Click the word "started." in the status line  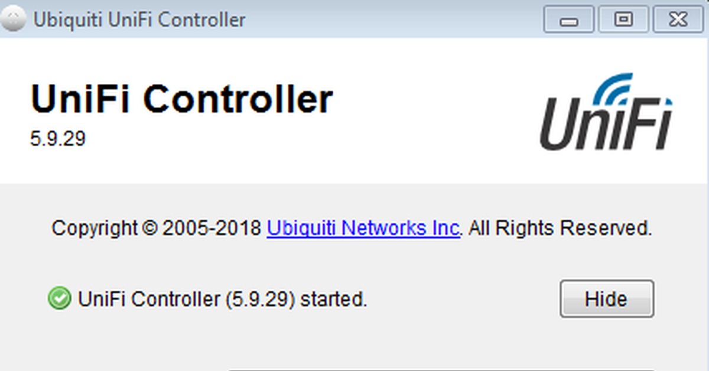tap(334, 300)
